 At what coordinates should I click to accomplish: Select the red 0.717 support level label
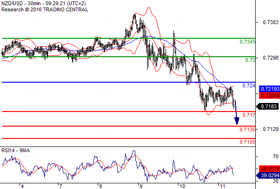pyautogui.click(x=249, y=115)
